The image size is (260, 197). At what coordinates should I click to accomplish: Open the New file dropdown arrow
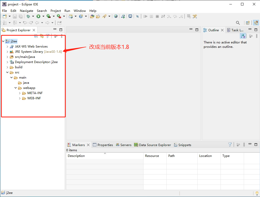tap(10, 16)
